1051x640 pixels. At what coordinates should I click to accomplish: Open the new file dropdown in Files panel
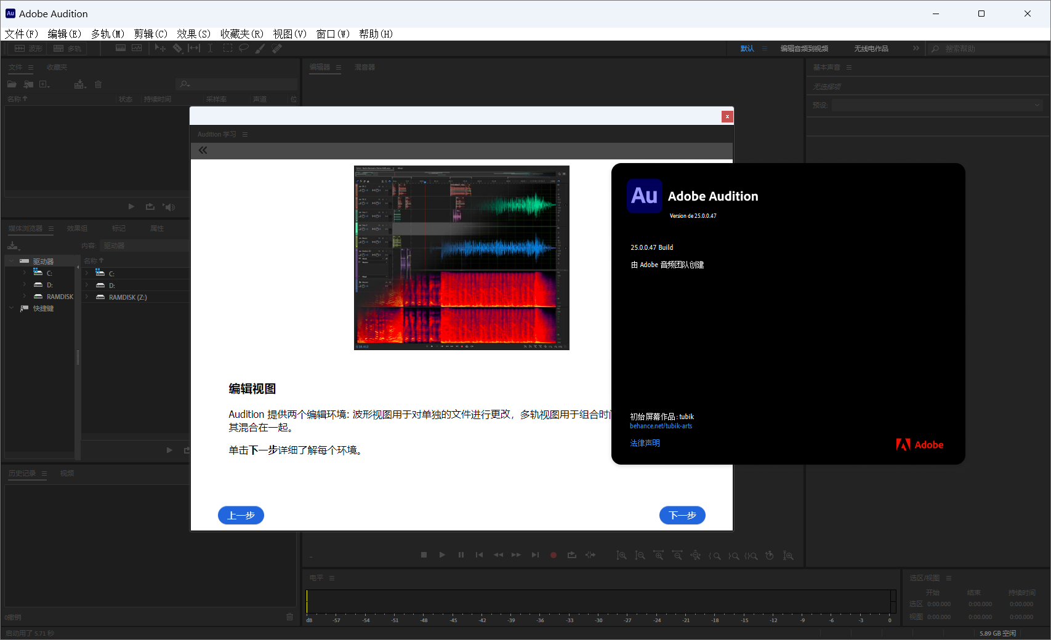point(44,84)
